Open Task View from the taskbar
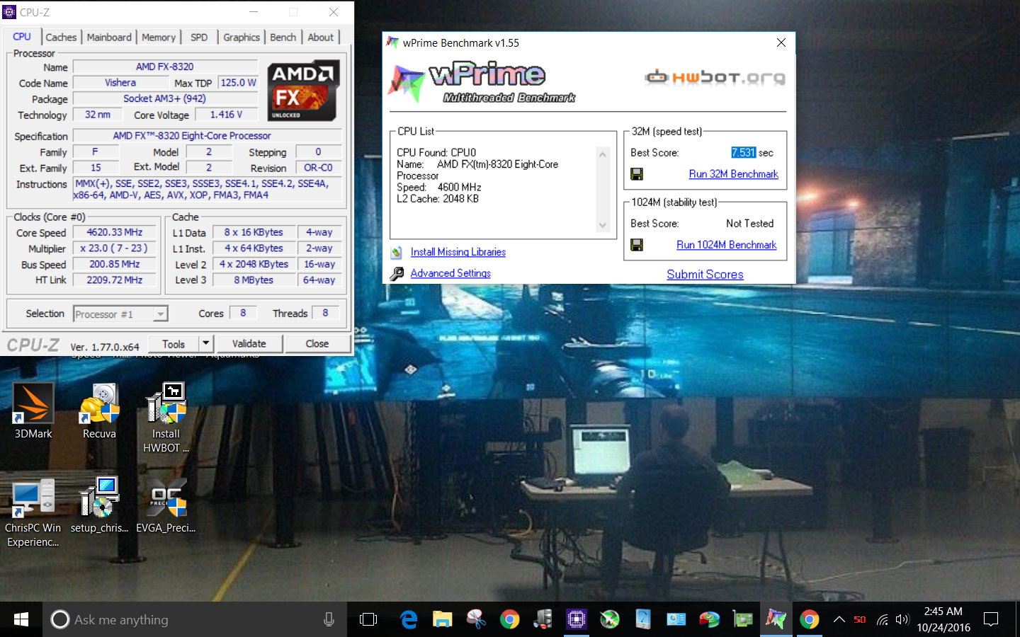This screenshot has height=637, width=1020. (x=368, y=619)
